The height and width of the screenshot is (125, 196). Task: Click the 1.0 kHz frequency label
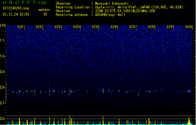pos(2,56)
